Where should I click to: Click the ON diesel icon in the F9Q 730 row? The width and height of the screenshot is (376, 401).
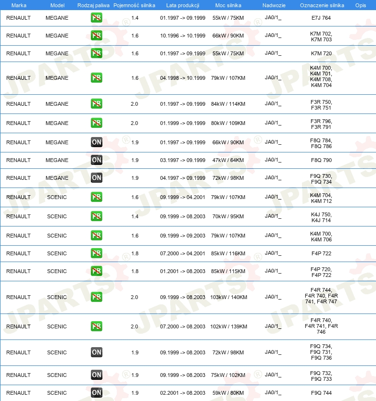point(97,178)
